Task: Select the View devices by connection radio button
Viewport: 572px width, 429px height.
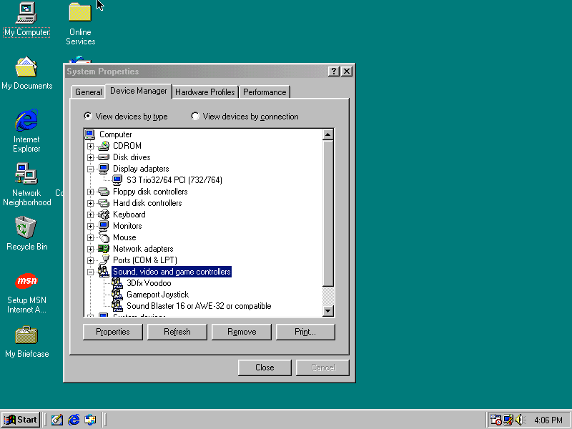Action: click(x=195, y=116)
